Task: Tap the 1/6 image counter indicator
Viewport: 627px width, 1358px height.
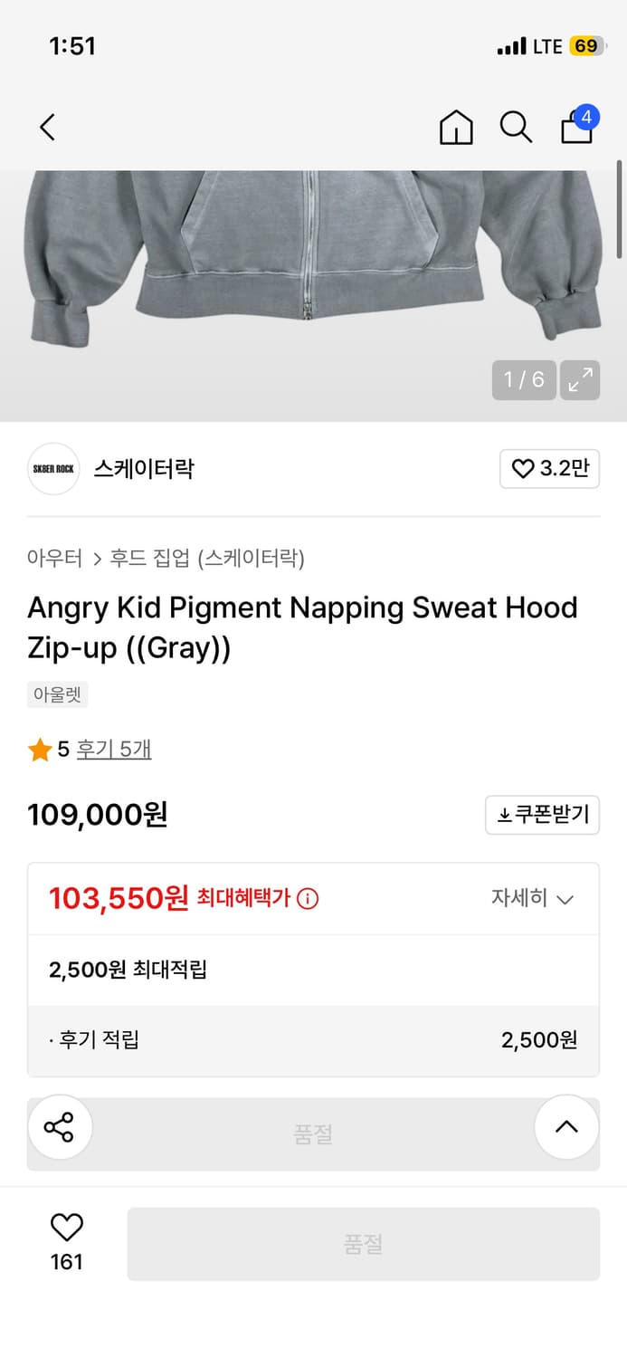Action: click(x=523, y=379)
